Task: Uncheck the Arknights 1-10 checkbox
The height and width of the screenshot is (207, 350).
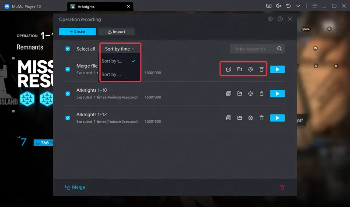Action: point(68,93)
